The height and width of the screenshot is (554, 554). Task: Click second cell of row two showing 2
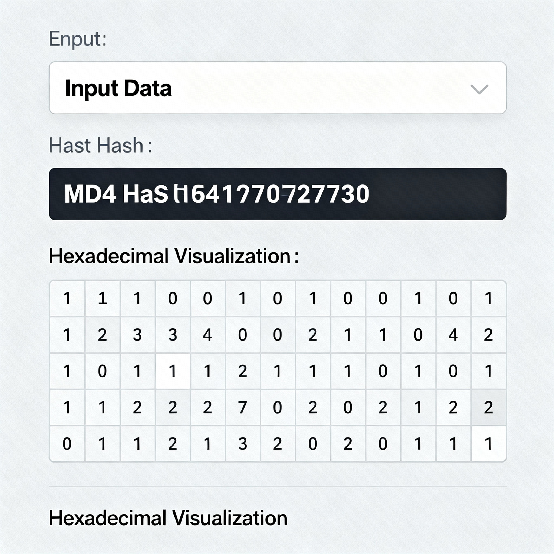pos(102,335)
